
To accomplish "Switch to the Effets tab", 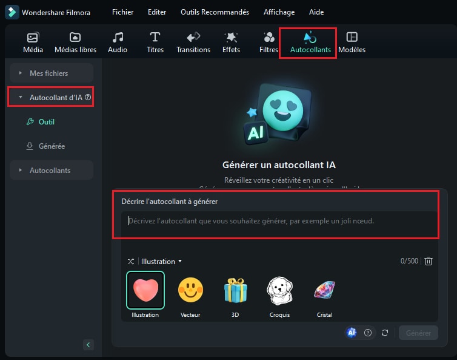I will (x=231, y=42).
